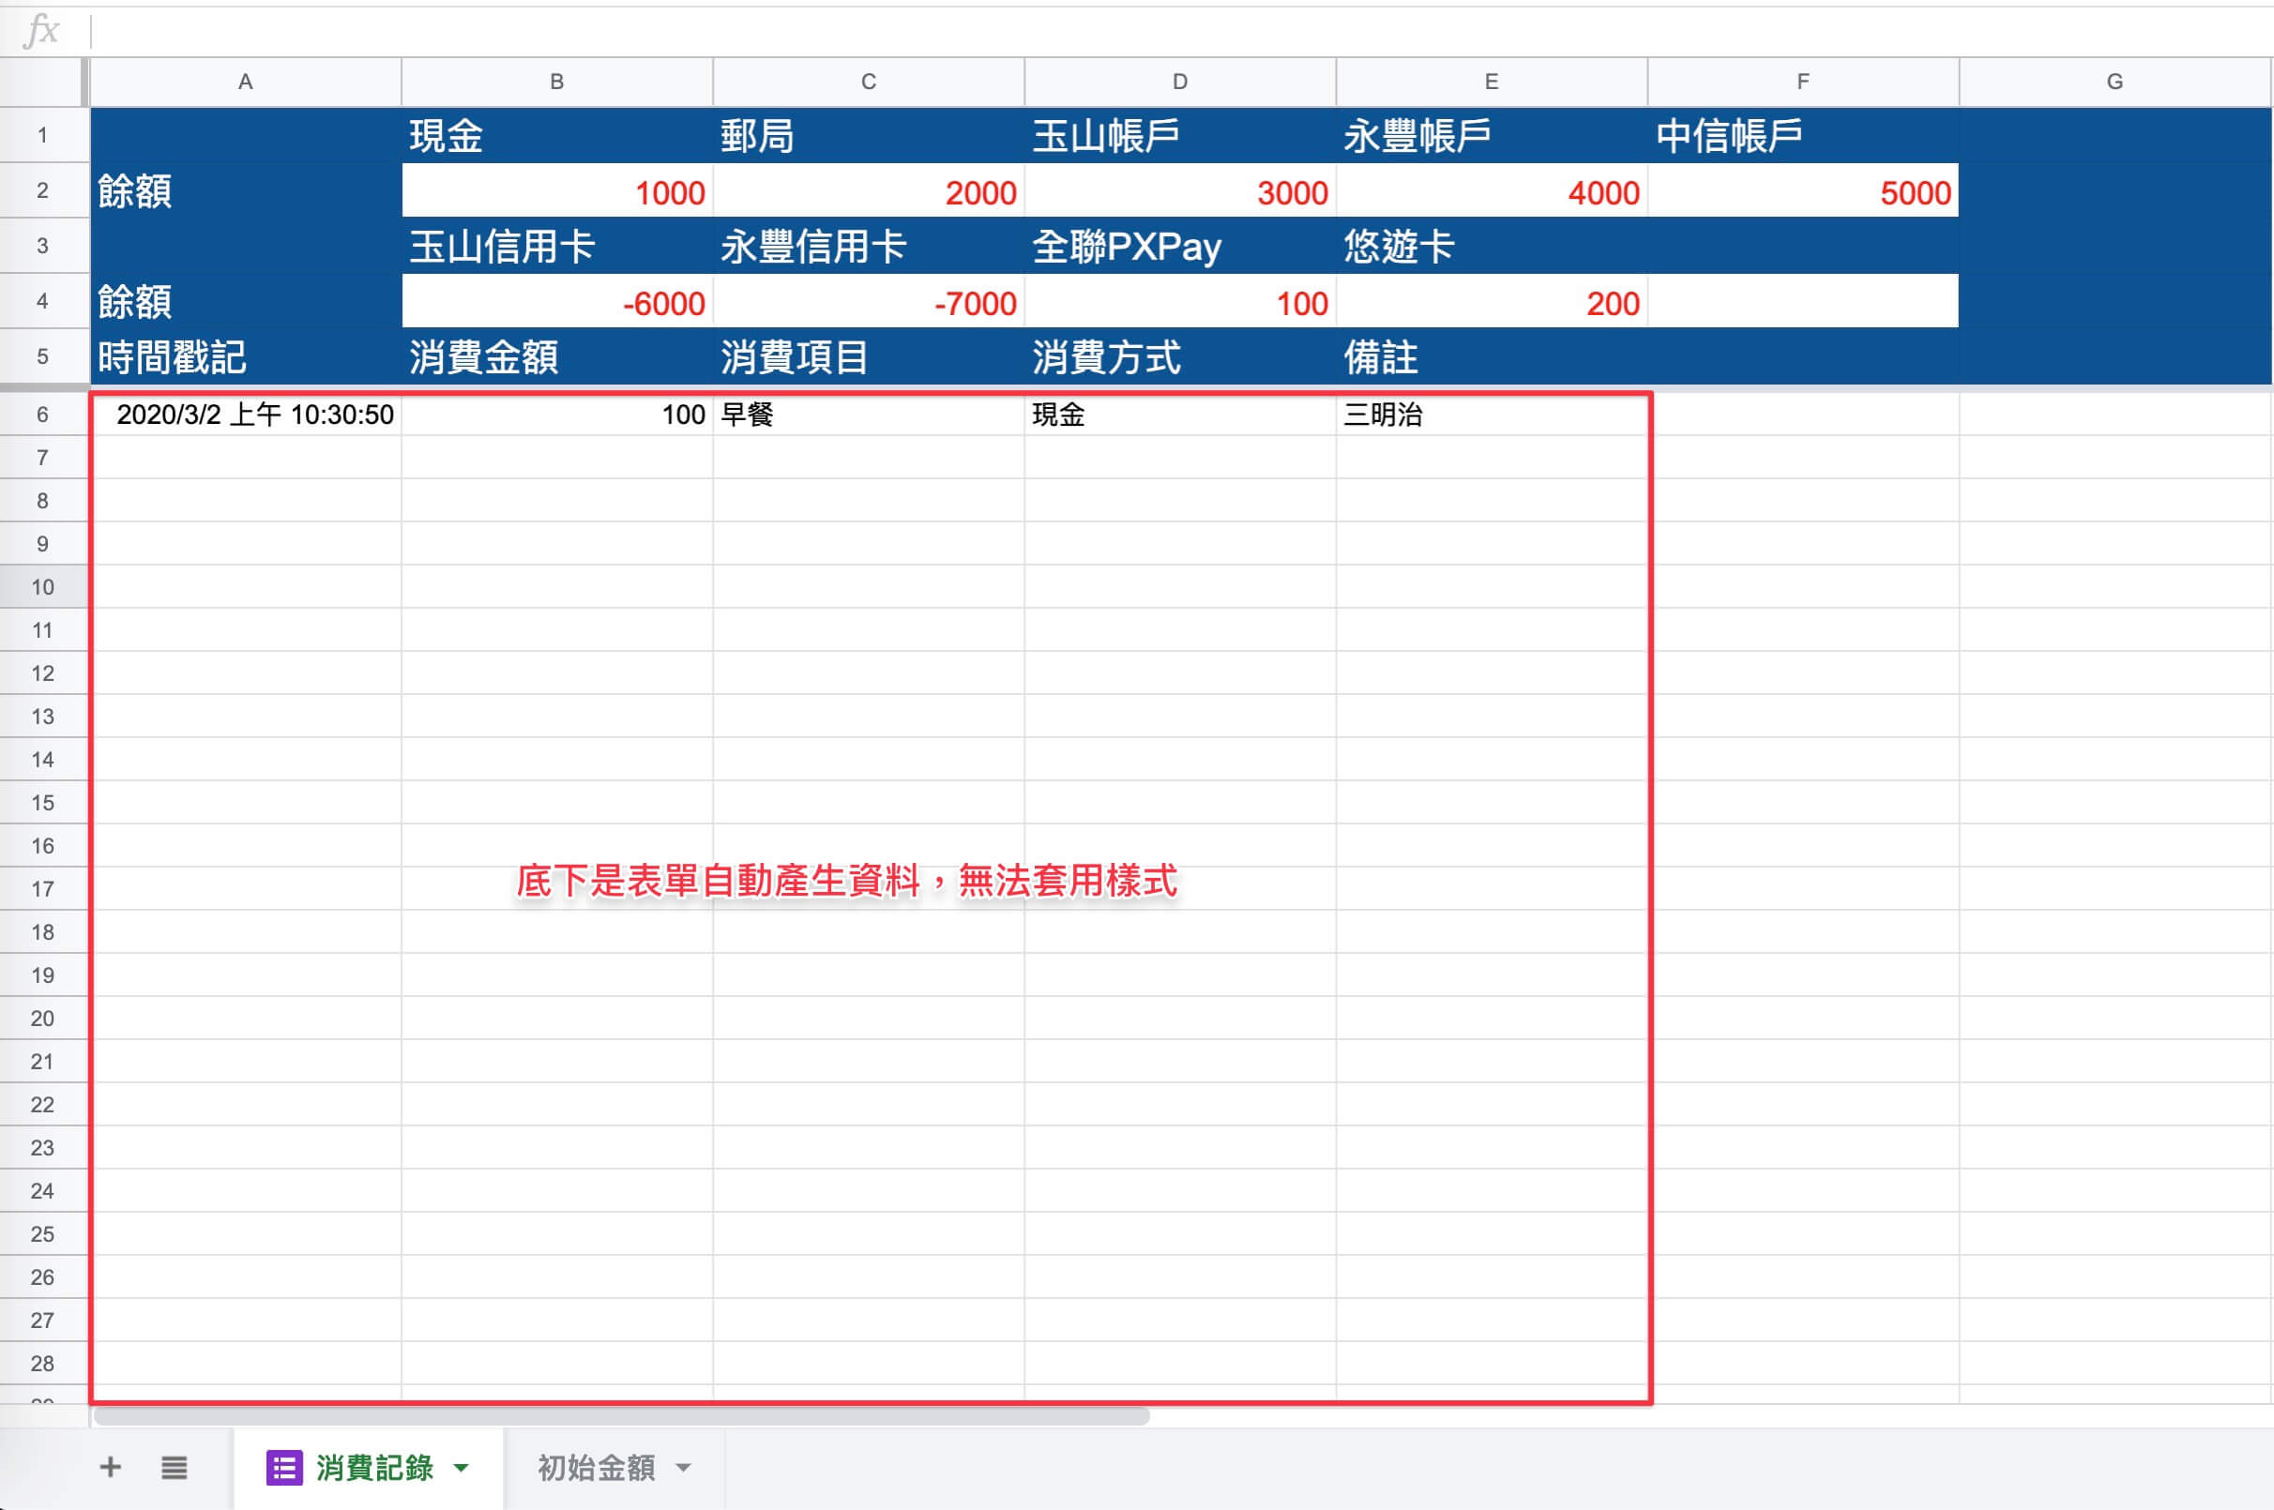
Task: Expand the 消費記錄 tab dropdown arrow
Action: pos(462,1468)
